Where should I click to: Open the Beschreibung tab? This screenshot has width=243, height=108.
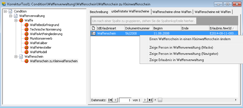[x=99, y=12]
